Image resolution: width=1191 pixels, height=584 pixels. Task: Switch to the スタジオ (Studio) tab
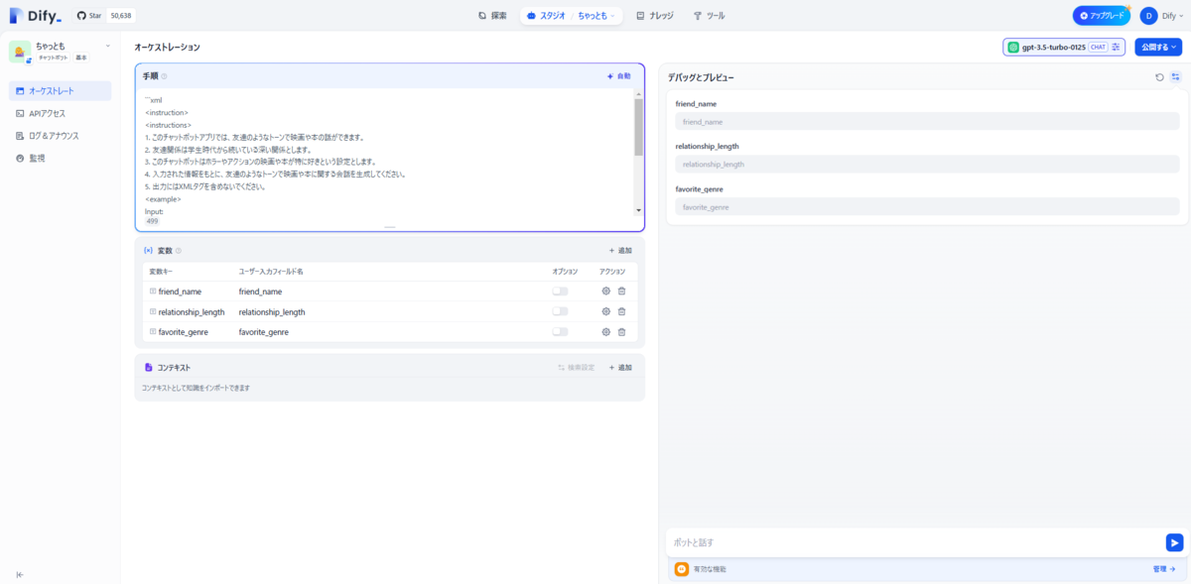pos(547,16)
